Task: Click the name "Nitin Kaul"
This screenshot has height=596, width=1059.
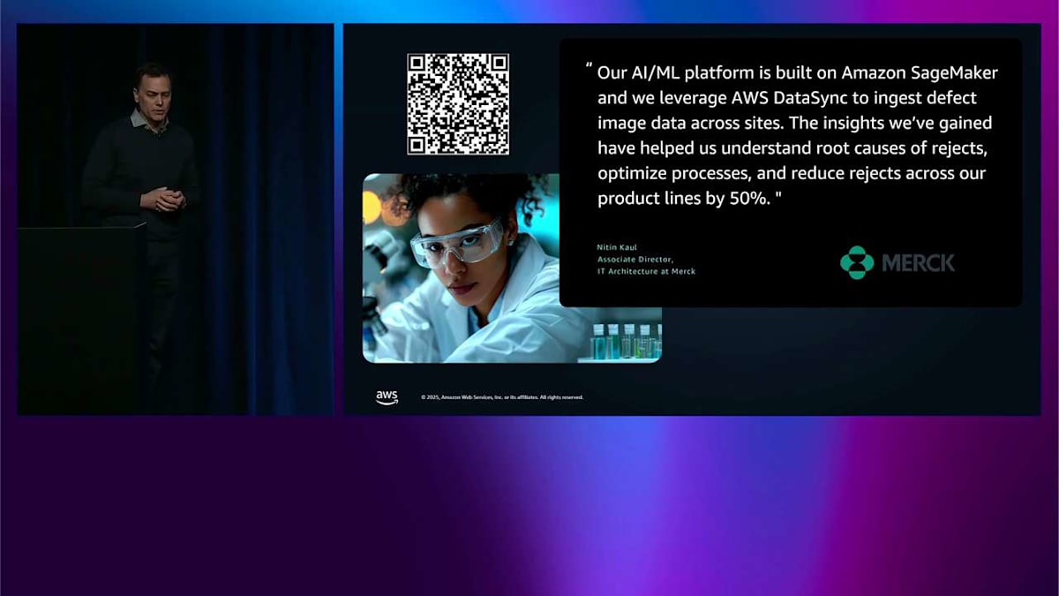Action: [615, 250]
